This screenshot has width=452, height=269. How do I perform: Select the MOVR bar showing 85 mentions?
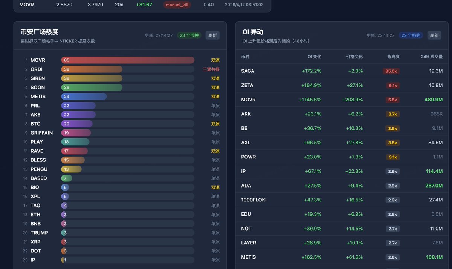click(128, 60)
